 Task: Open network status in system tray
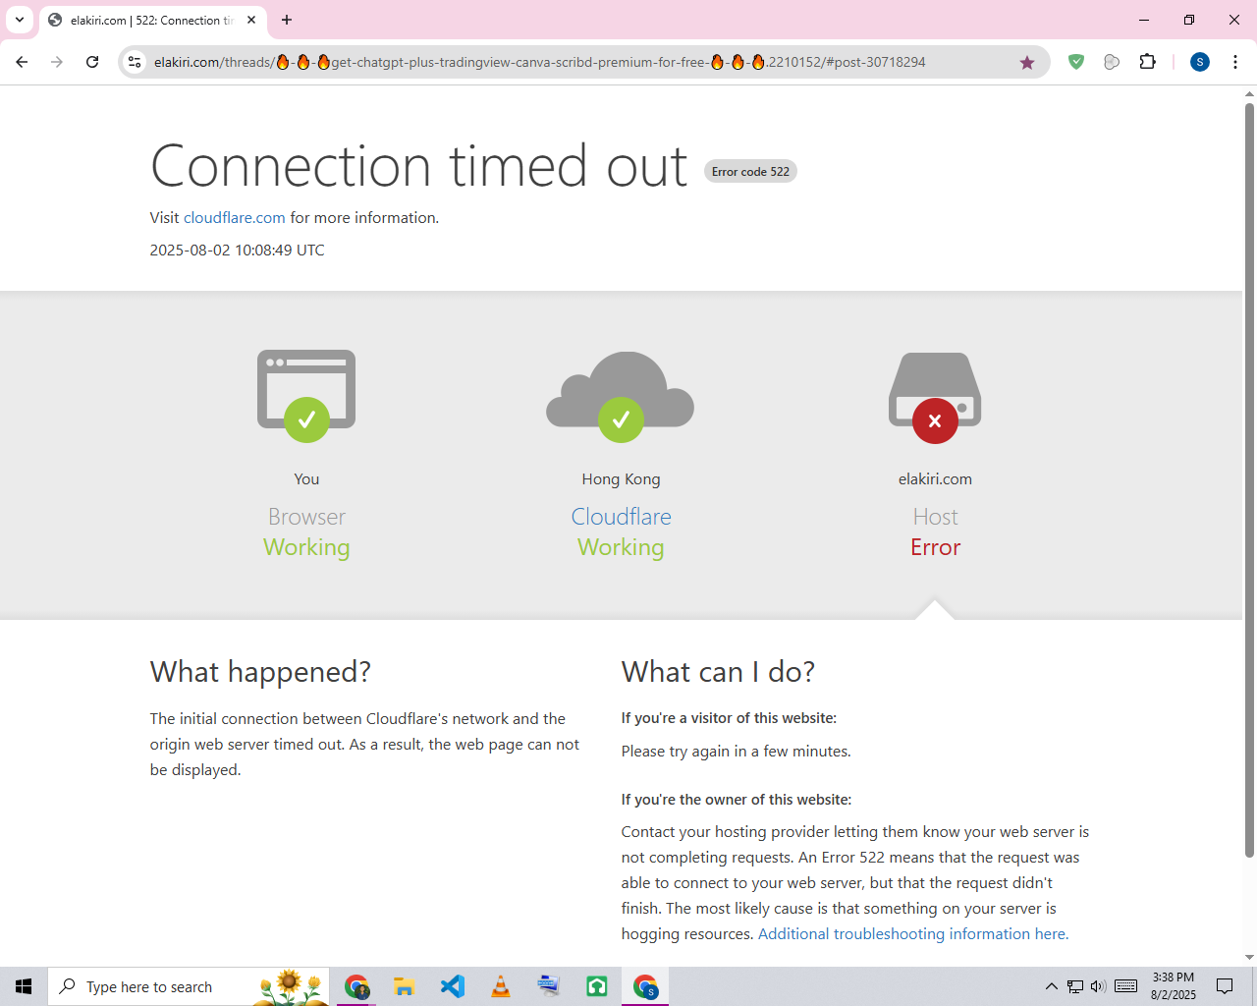click(1075, 986)
